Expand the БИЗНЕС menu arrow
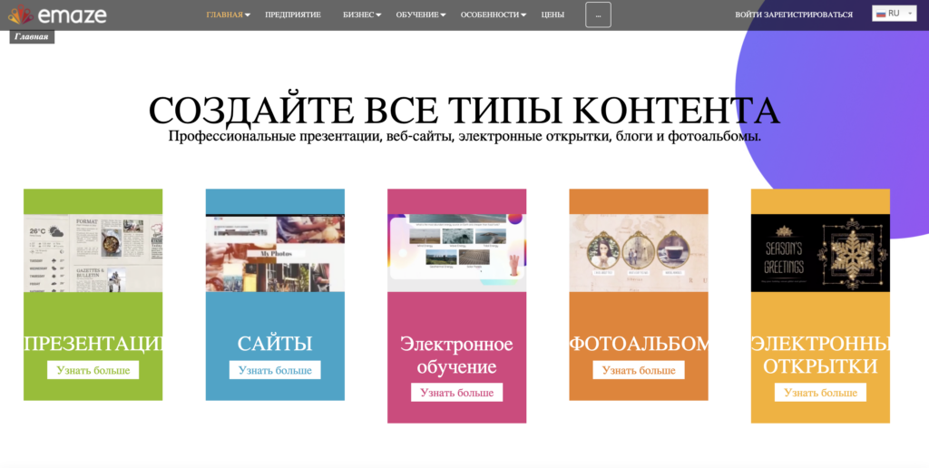The height and width of the screenshot is (468, 929). tap(378, 15)
